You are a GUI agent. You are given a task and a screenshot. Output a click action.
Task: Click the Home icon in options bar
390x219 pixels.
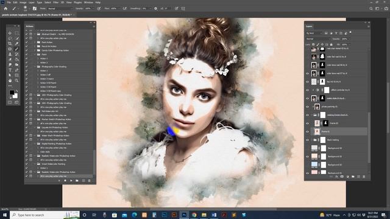pos(5,9)
